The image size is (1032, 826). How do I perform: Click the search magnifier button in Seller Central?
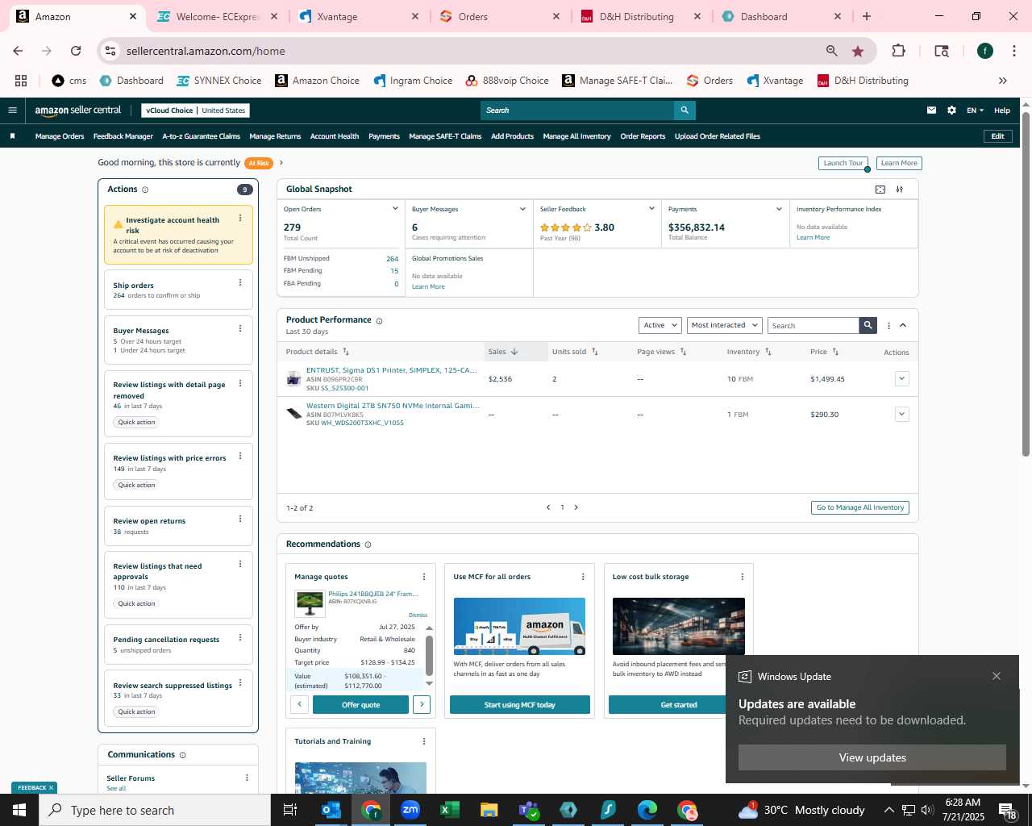tap(685, 111)
